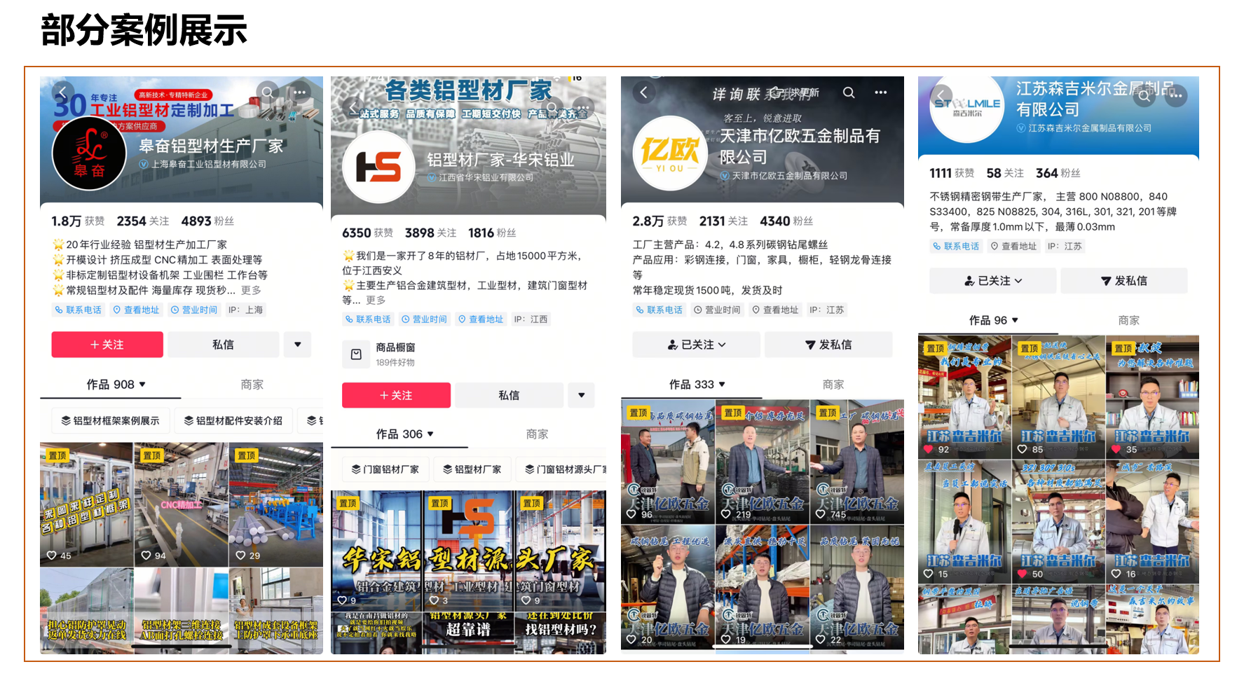Expand the arrow button beside 私信 on 皋奋 profile
Image resolution: width=1237 pixels, height=676 pixels.
coord(298,345)
